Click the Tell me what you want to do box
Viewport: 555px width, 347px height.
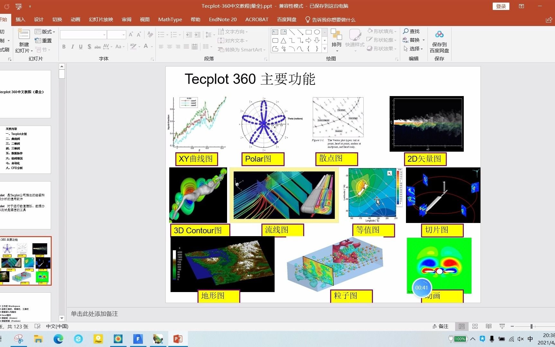(330, 20)
